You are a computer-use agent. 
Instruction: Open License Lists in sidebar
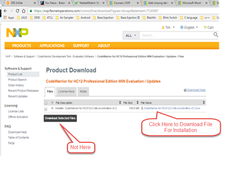point(16,111)
